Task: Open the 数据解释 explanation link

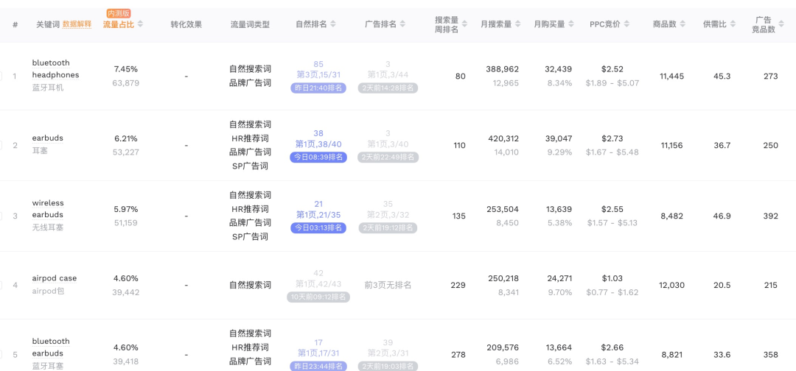Action: tap(77, 24)
